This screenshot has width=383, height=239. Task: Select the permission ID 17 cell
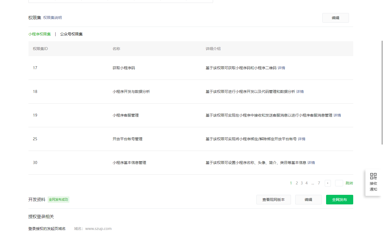[x=35, y=68]
